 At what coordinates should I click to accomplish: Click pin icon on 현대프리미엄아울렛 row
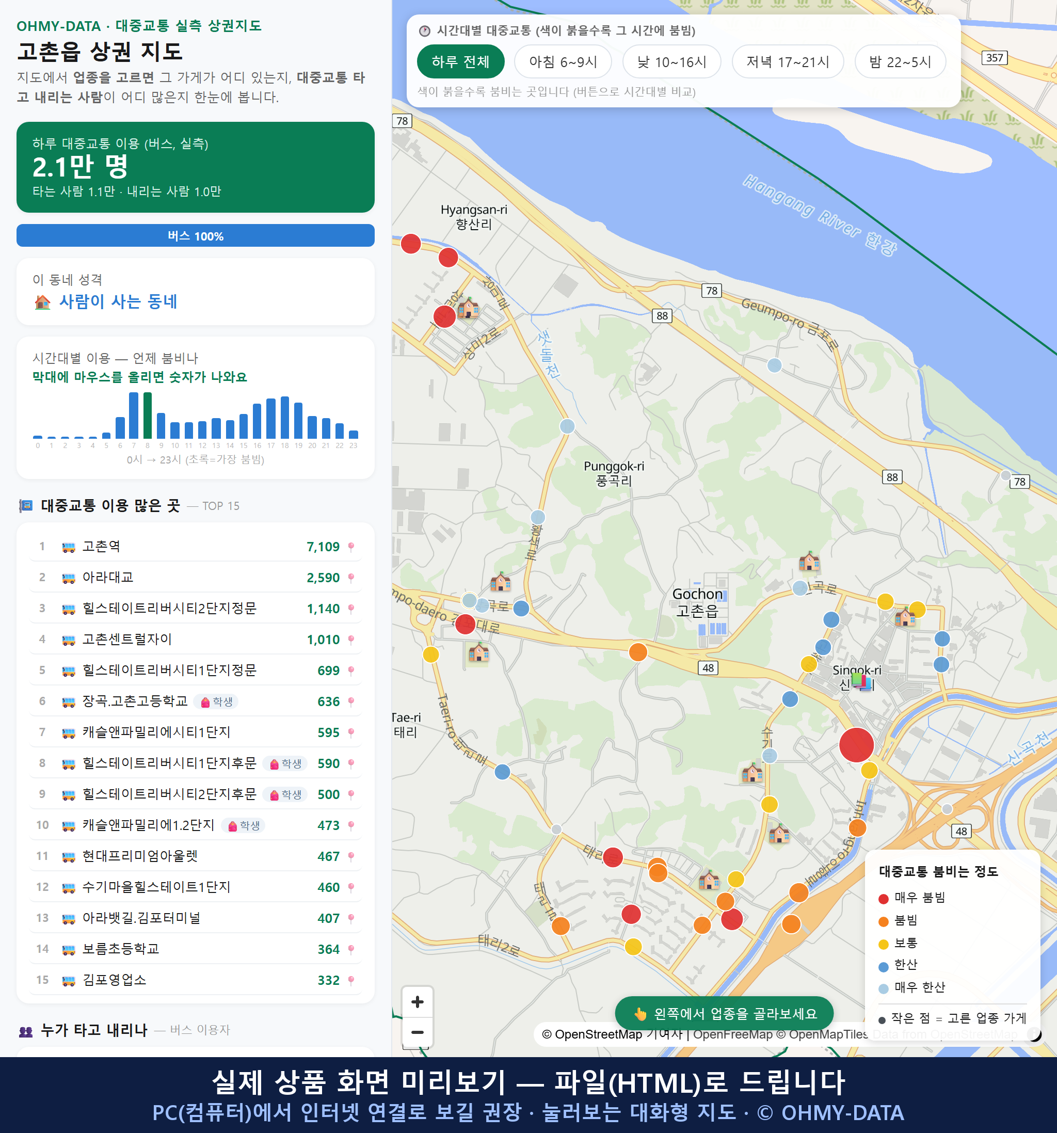[x=351, y=856]
